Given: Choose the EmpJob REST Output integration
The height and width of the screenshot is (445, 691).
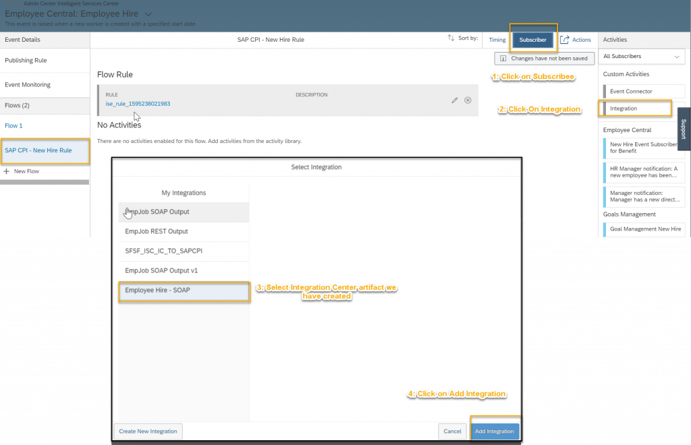Looking at the screenshot, I should [x=184, y=231].
